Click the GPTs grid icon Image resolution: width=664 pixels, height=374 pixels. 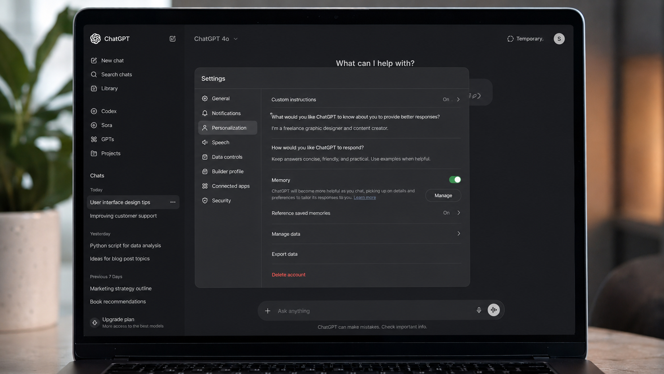tap(94, 139)
